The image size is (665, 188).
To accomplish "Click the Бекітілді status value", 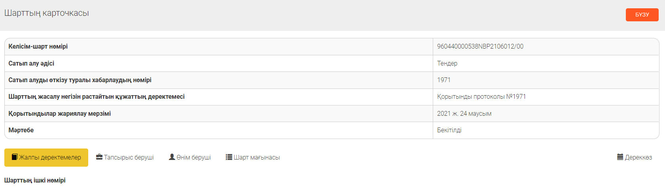I will coord(449,130).
